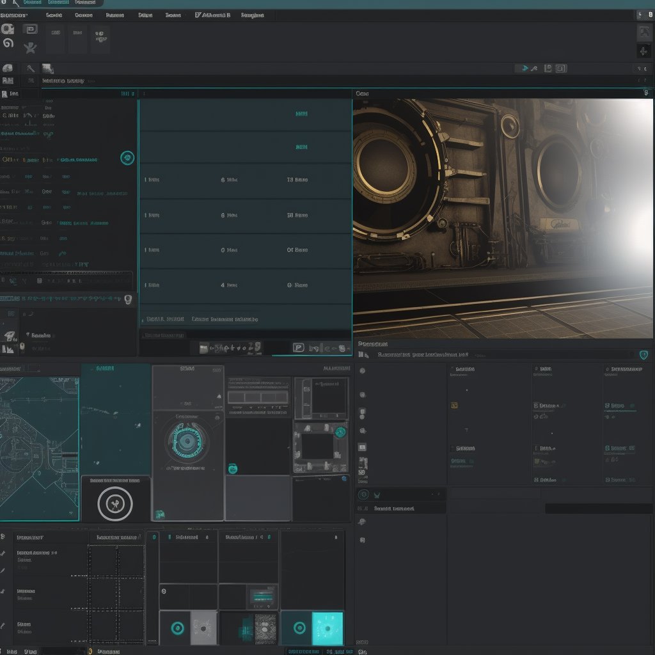Select the light grey thumbnail in bottom strip
655x655 pixels.
[203, 628]
